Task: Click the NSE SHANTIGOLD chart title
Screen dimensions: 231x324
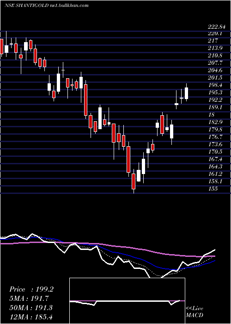Action: pyautogui.click(x=47, y=6)
